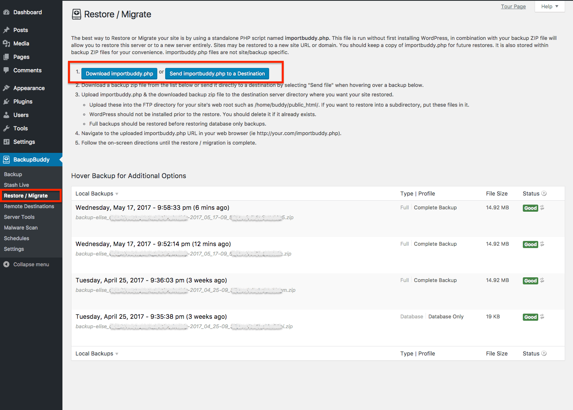573x410 pixels.
Task: Open Server Tools submenu item
Action: (x=19, y=217)
